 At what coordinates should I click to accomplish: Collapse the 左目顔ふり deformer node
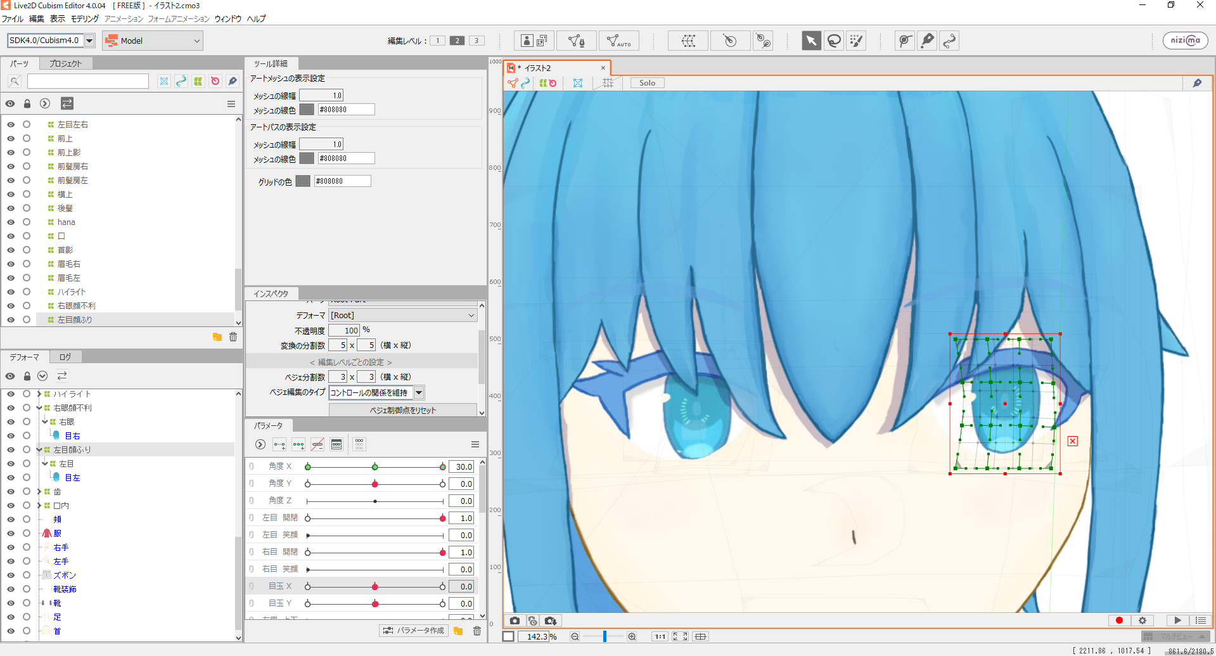click(39, 450)
